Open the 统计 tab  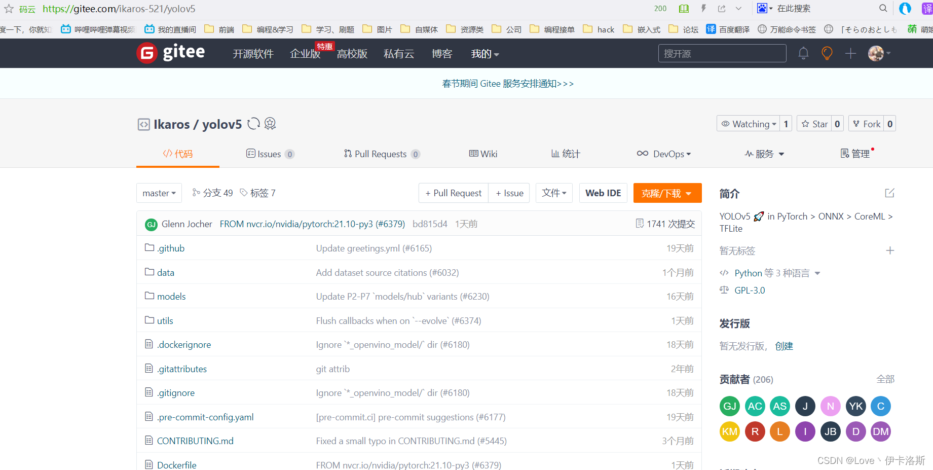click(566, 154)
